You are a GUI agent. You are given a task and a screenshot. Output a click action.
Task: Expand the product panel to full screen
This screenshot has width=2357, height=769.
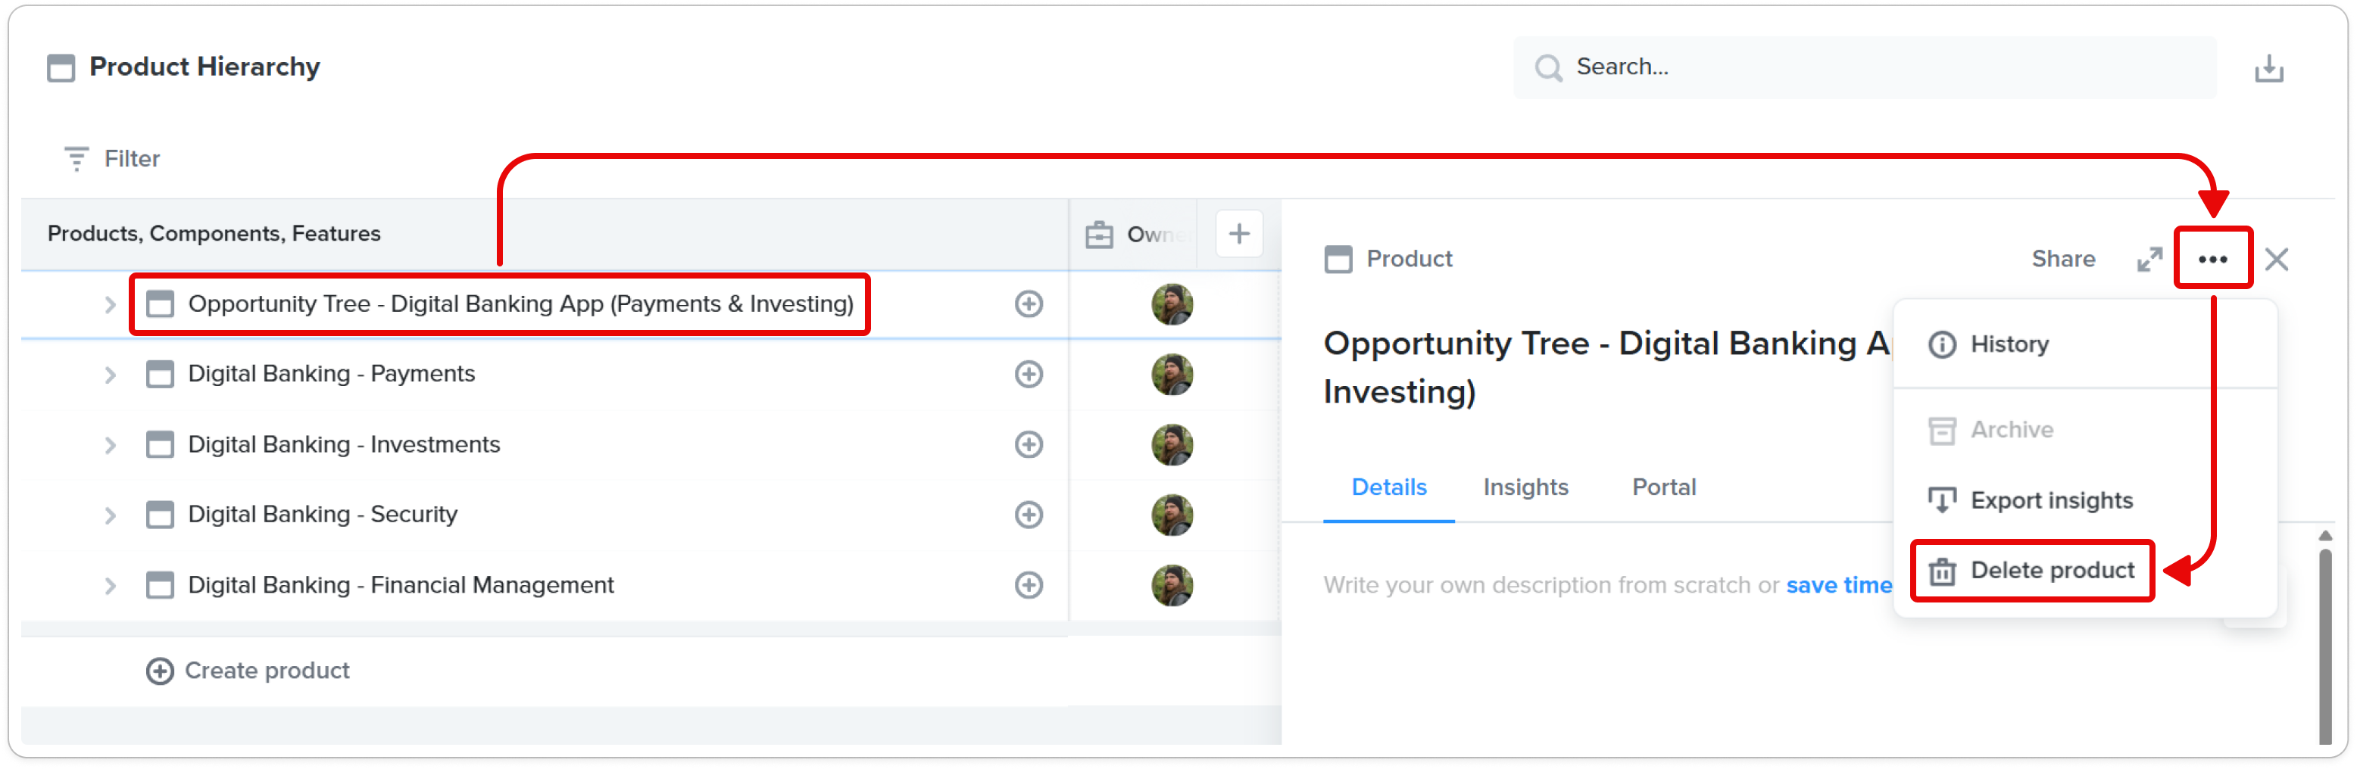2149,259
